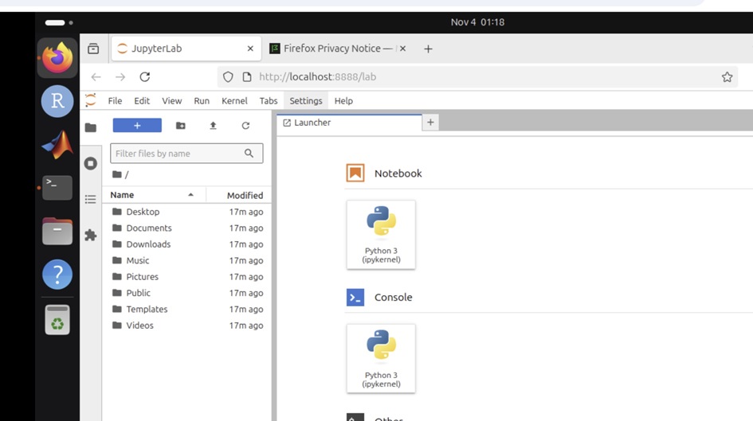
Task: Launch Python 3 console from Launcher
Action: pyautogui.click(x=381, y=358)
